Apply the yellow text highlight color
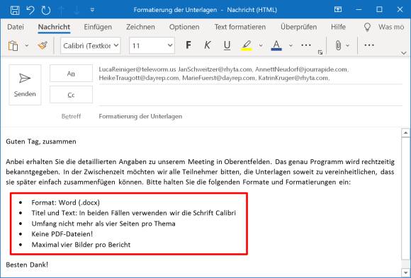411x278 pixels. (247, 45)
